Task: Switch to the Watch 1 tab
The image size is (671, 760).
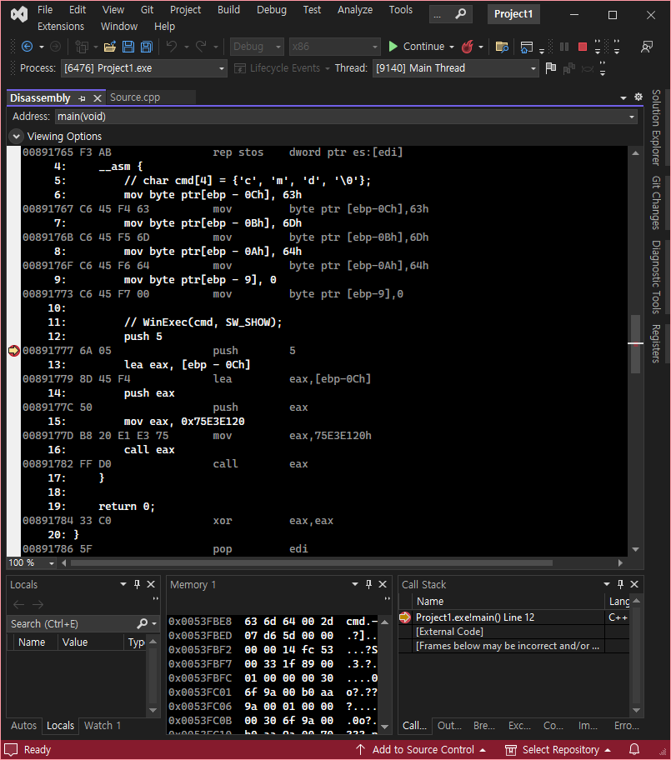Action: [103, 726]
